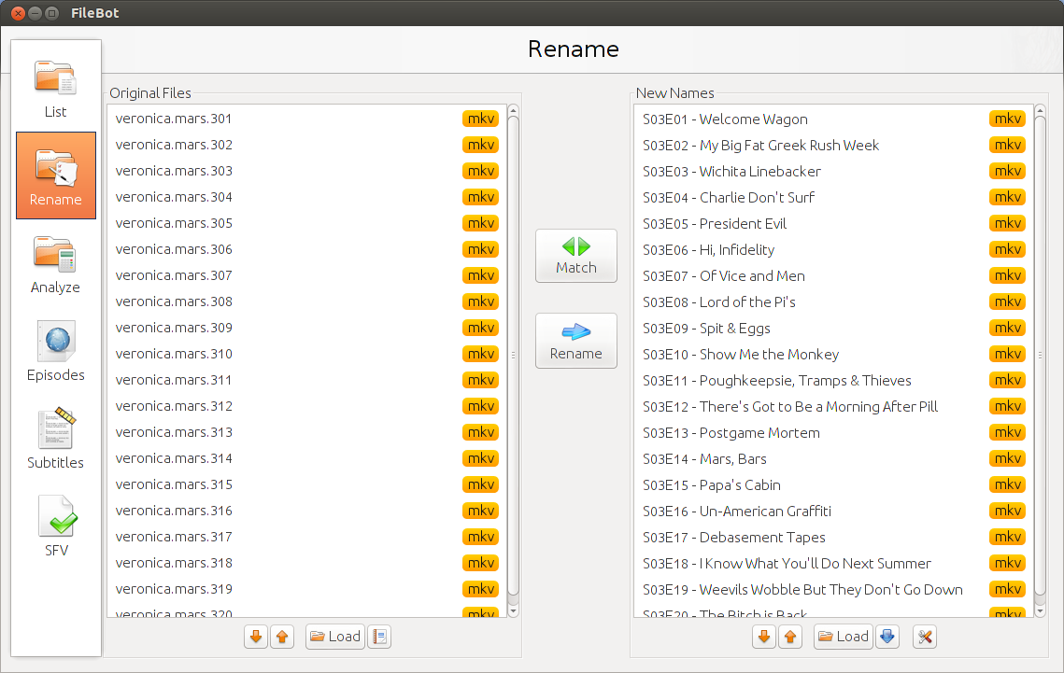
Task: Select S03E02 - My Big Fat Greek Rush Week
Action: click(833, 145)
